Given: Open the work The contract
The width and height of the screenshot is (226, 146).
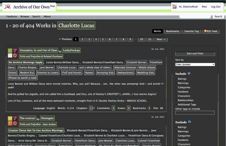Looking at the screenshot, I should point(28,118).
